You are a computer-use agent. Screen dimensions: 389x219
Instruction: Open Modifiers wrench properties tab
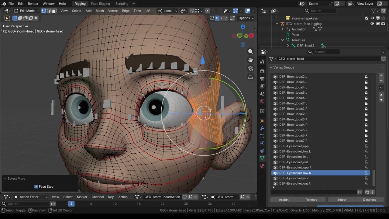(x=262, y=128)
